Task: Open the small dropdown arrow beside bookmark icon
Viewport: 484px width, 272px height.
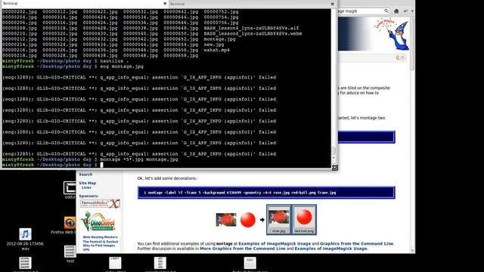Action: (412, 11)
